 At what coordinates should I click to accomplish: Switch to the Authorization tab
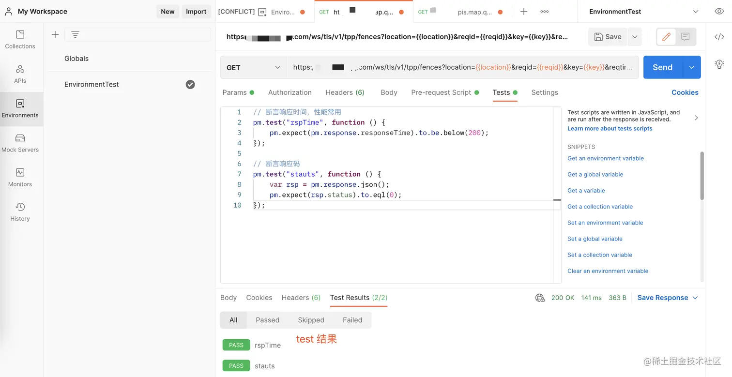(290, 92)
